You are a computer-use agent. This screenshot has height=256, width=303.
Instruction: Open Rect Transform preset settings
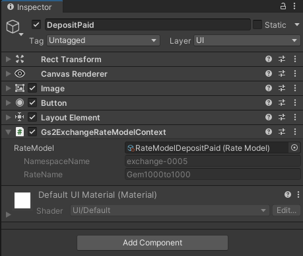point(282,59)
